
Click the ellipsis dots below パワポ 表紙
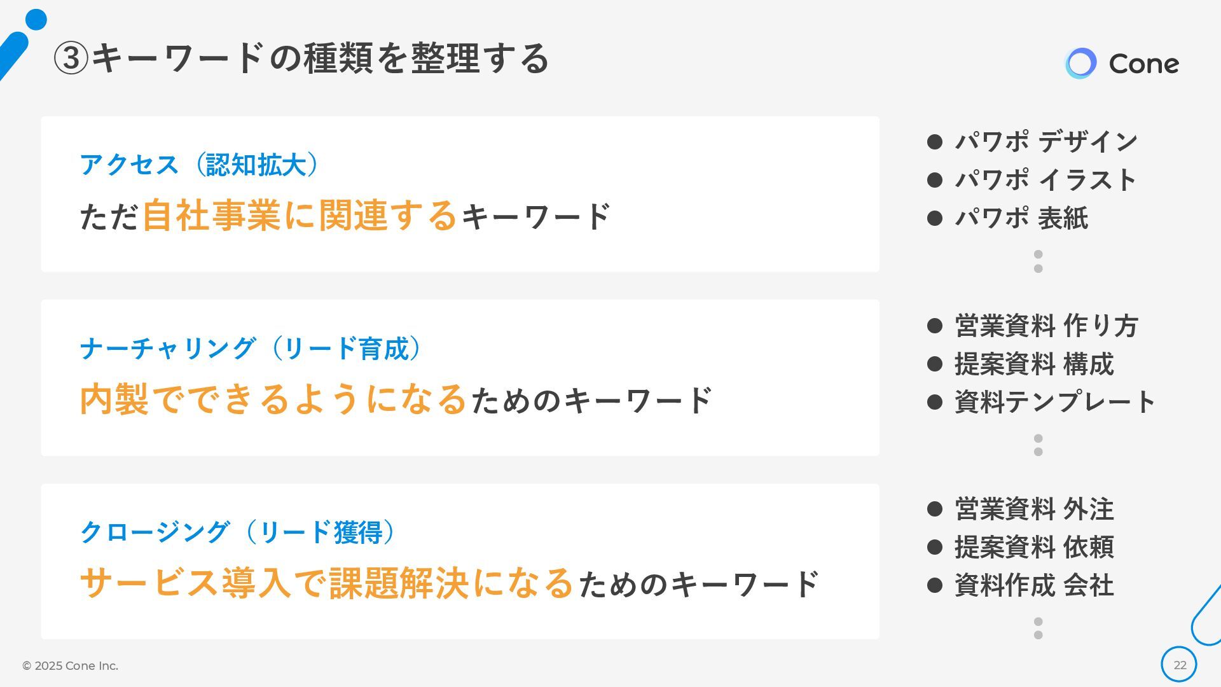coord(1038,261)
